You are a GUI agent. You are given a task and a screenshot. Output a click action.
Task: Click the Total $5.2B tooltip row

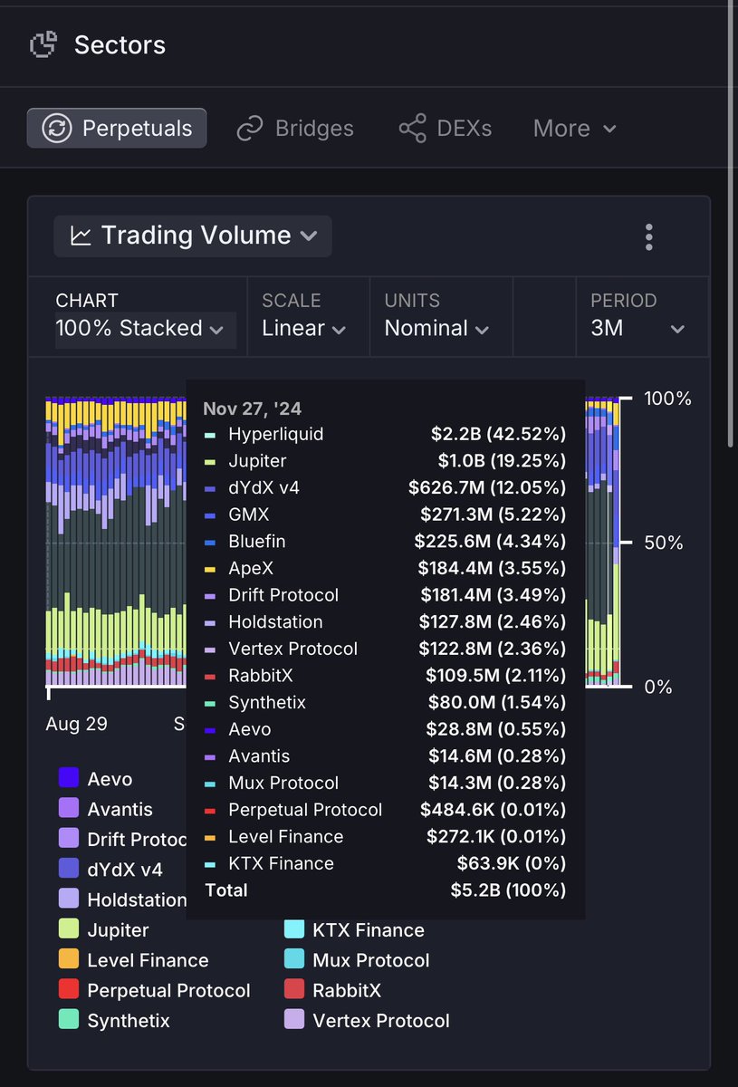385,890
